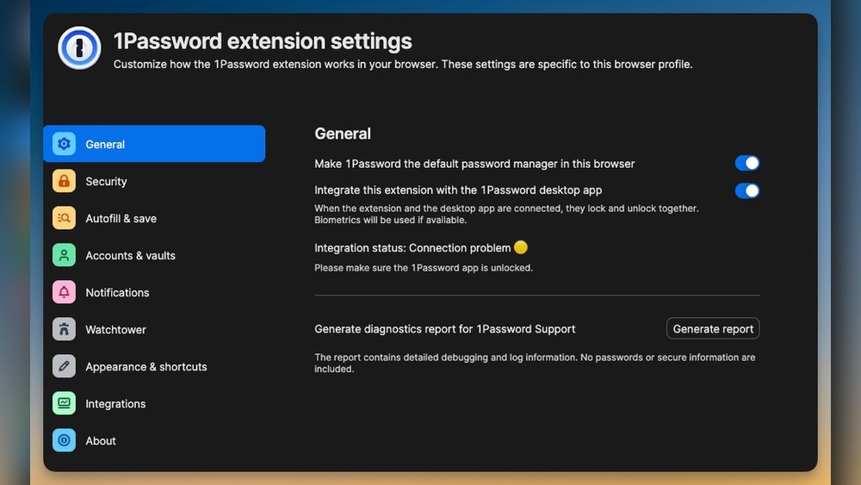The height and width of the screenshot is (485, 861).
Task: Click '1Password extension settings' title
Action: 263,41
